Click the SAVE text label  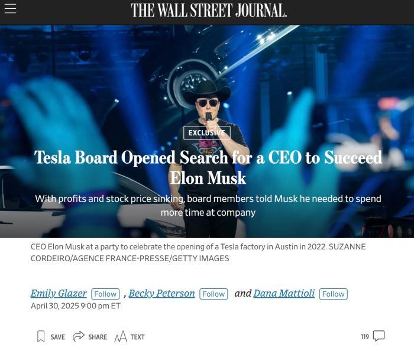pos(57,337)
